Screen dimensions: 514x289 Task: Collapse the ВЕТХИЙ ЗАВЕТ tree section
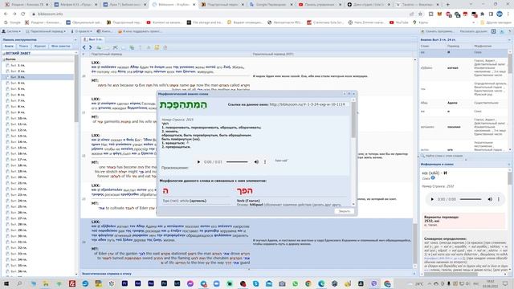coord(4,54)
